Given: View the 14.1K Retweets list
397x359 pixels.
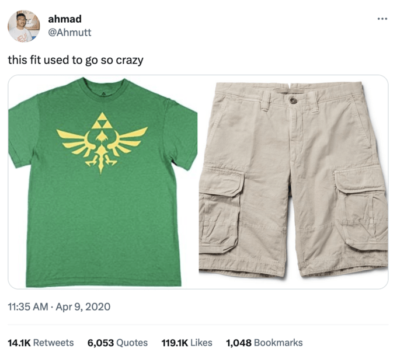Looking at the screenshot, I should (41, 343).
